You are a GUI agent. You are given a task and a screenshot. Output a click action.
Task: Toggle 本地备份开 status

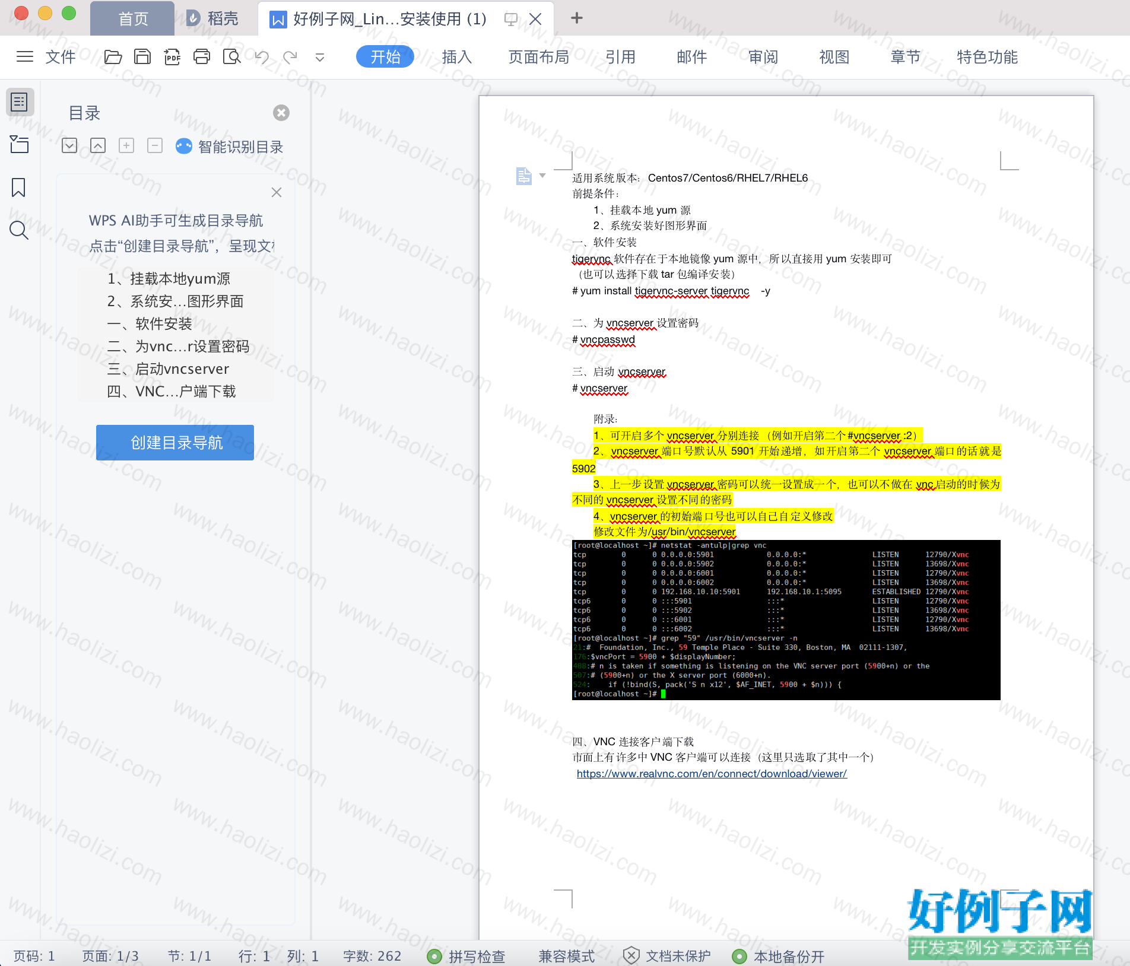tap(778, 956)
